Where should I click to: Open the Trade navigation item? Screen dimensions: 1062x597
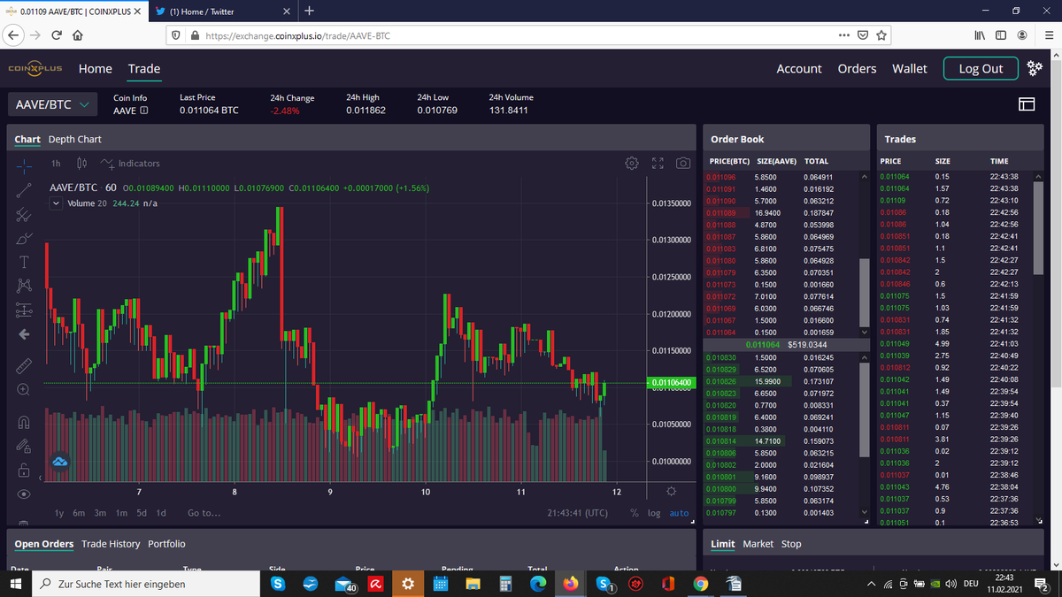pyautogui.click(x=144, y=68)
